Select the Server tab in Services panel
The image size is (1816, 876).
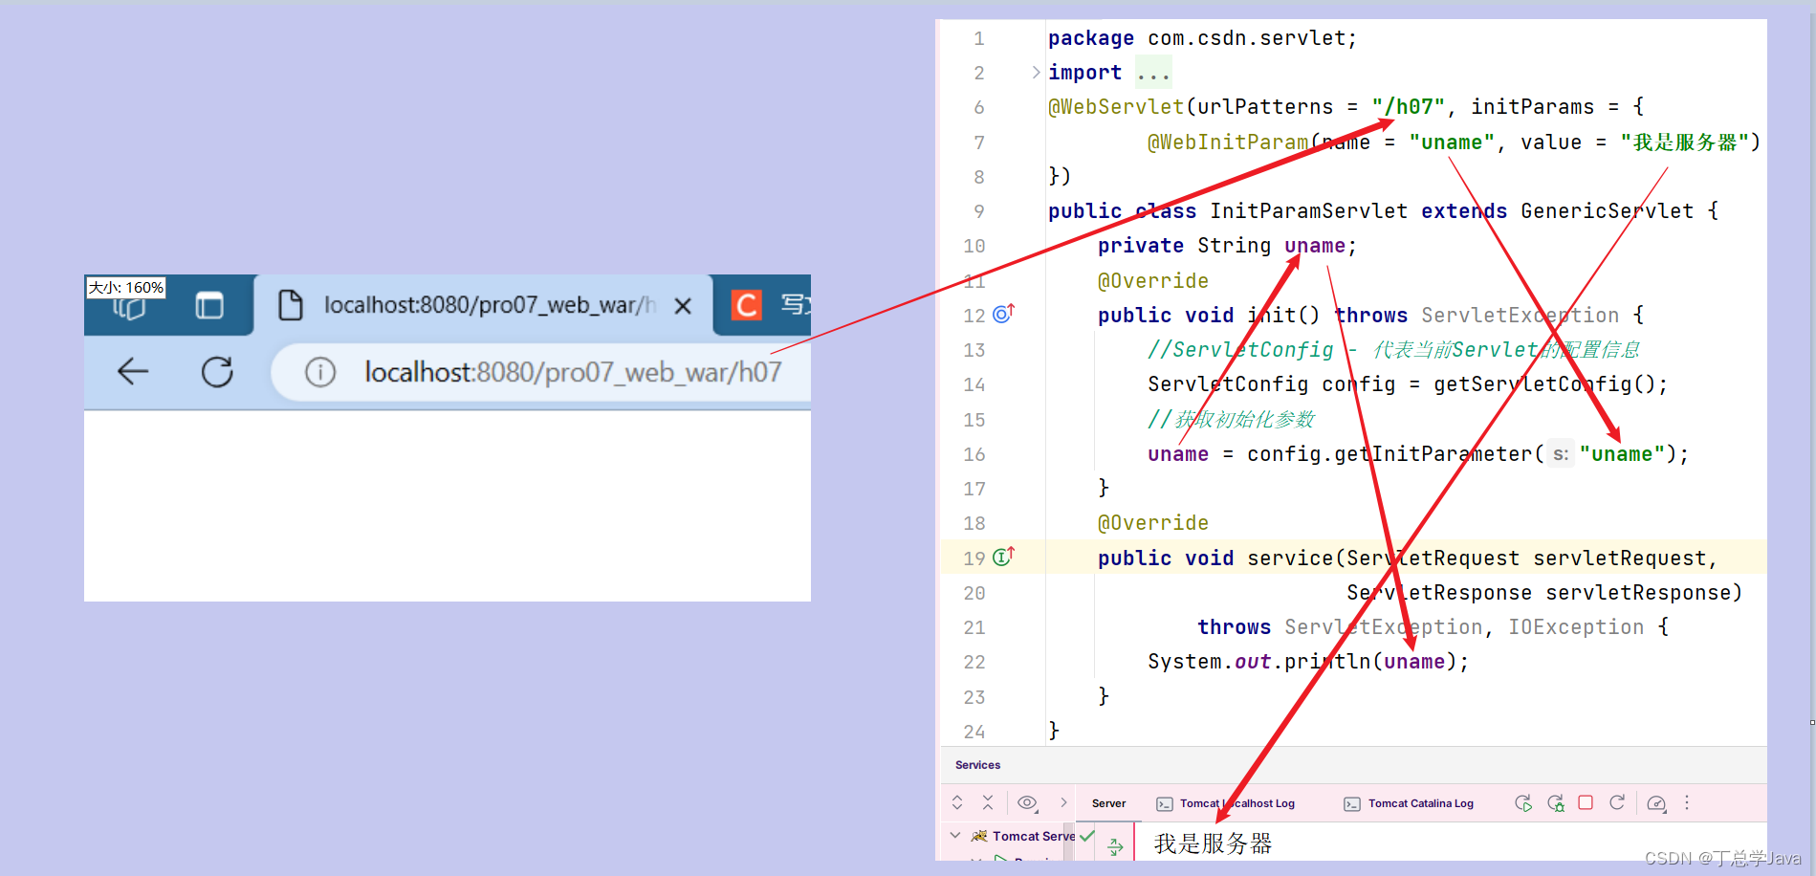click(x=1107, y=803)
